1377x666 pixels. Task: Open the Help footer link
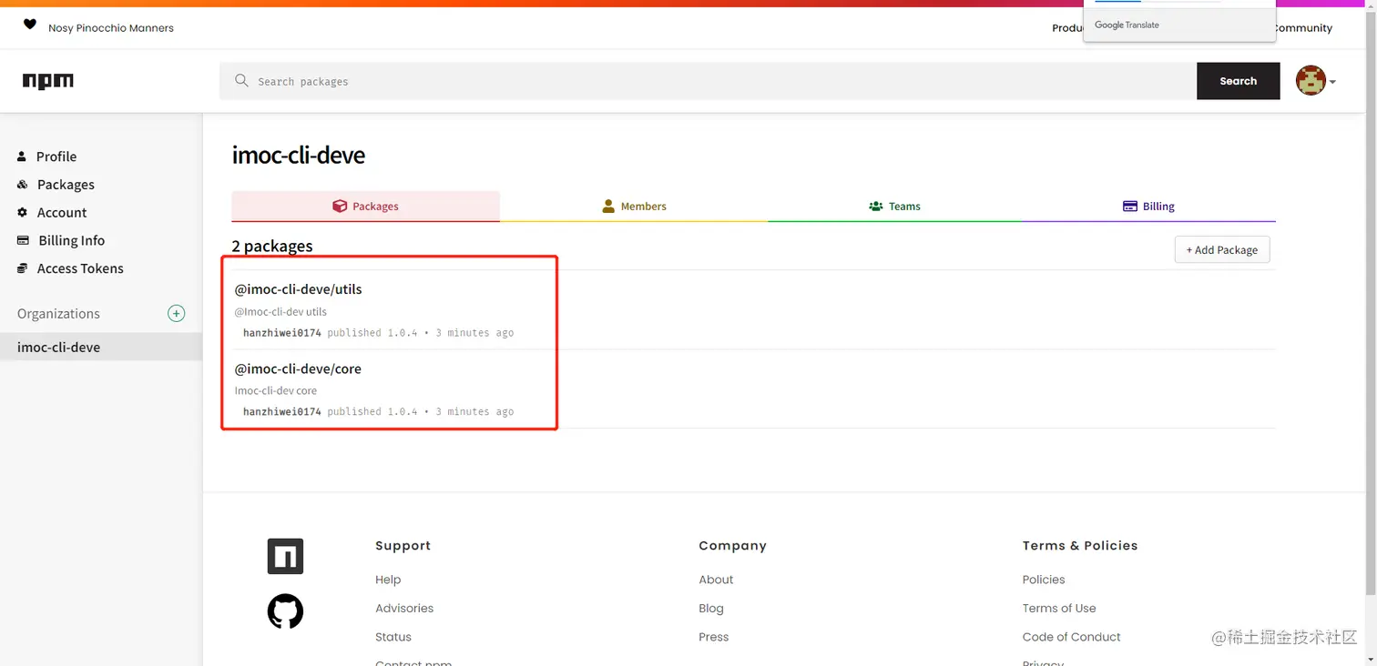[388, 580]
